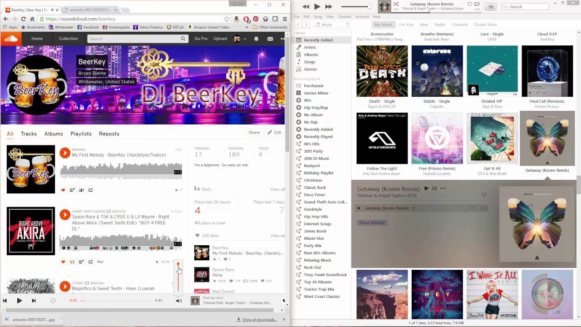Love the current song in iTunes header
The width and height of the screenshot is (581, 327).
469,4
